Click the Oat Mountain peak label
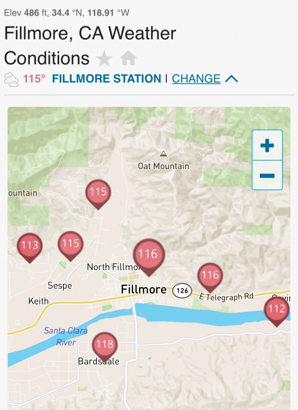This screenshot has height=410, width=298. pyautogui.click(x=163, y=166)
